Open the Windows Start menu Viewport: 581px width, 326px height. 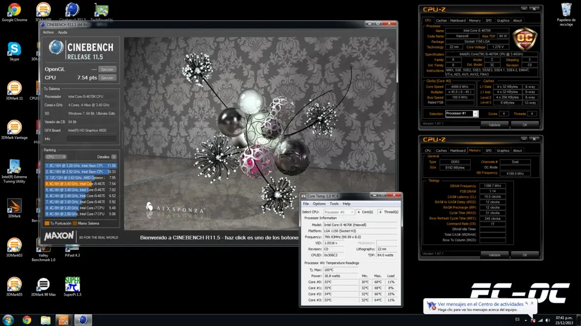pos(8,320)
